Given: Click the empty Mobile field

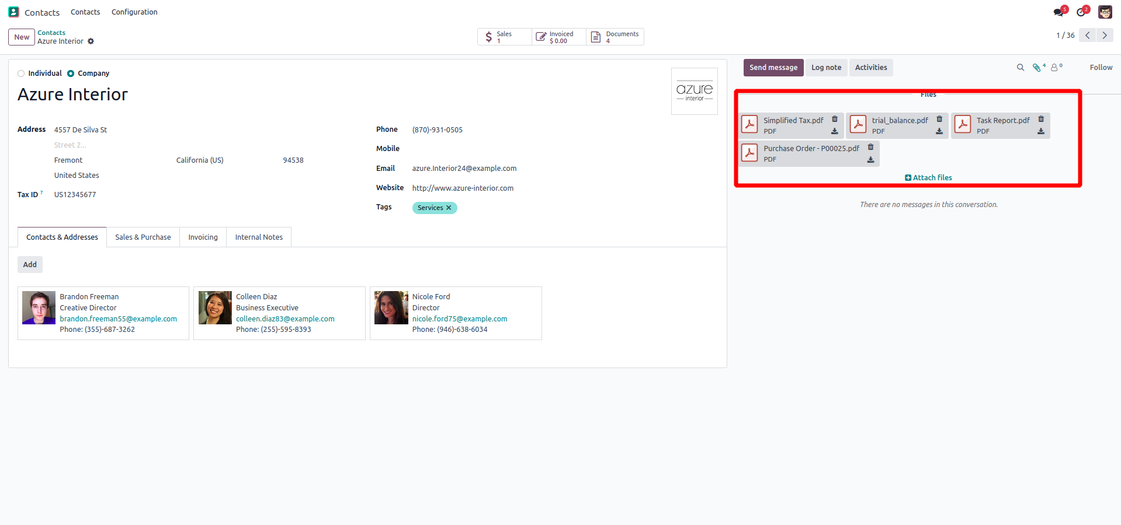Looking at the screenshot, I should 564,149.
